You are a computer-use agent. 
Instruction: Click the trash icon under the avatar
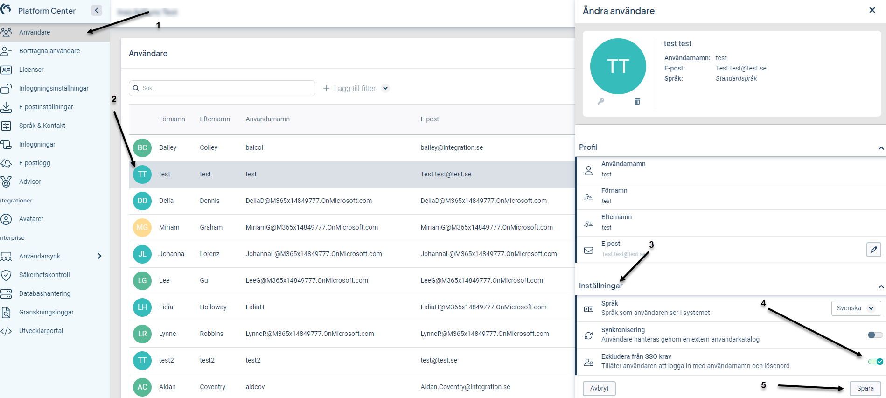click(637, 101)
